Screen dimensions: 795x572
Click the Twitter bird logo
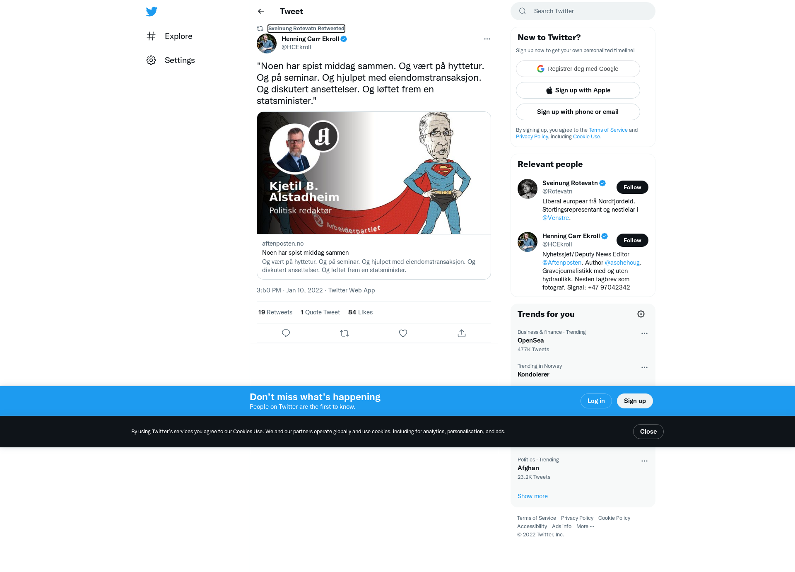152,12
